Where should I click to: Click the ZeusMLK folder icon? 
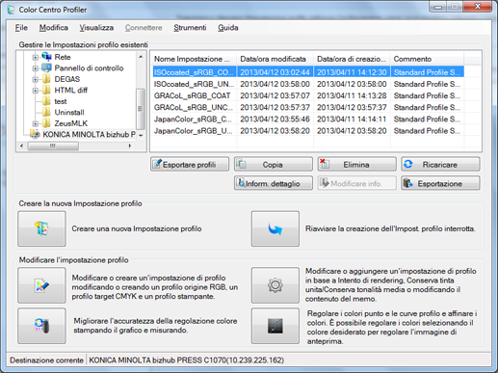(x=46, y=123)
